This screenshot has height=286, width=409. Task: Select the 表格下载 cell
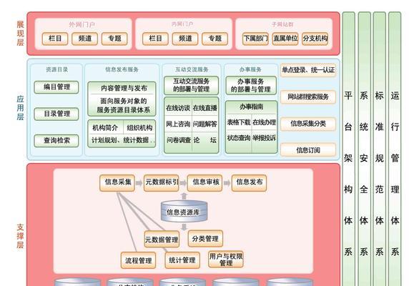(x=239, y=122)
